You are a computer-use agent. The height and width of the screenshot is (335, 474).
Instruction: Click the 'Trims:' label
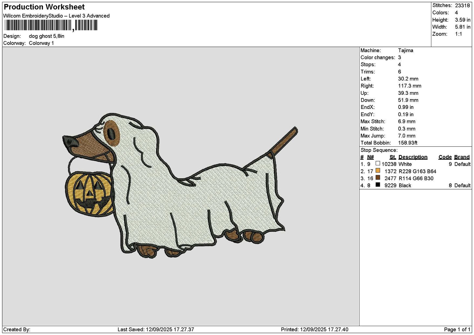point(368,72)
